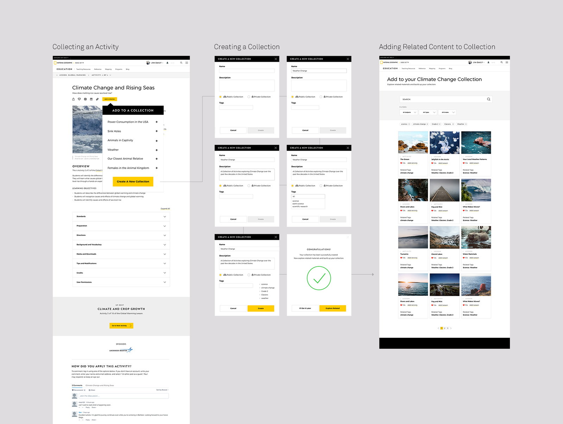Copy link using the chain link icon
The image size is (563, 424).
(97, 99)
